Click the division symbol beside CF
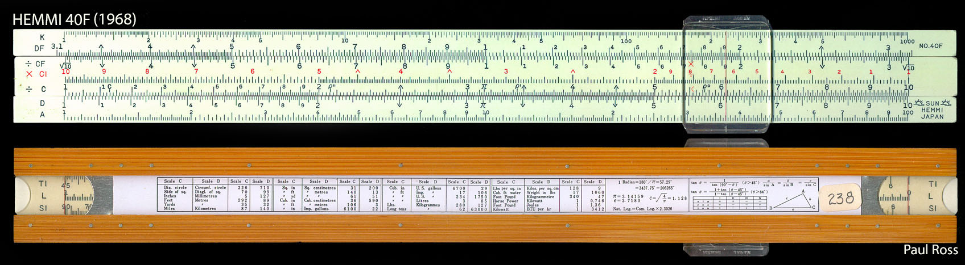965x265 pixels. [28, 64]
